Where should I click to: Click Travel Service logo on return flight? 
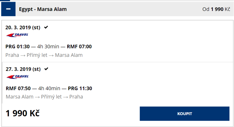coord(17,77)
